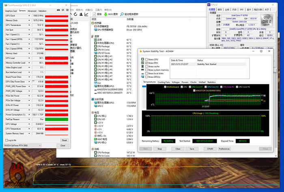
Task: Click the Stress CPU chip icon
Action: [143, 59]
